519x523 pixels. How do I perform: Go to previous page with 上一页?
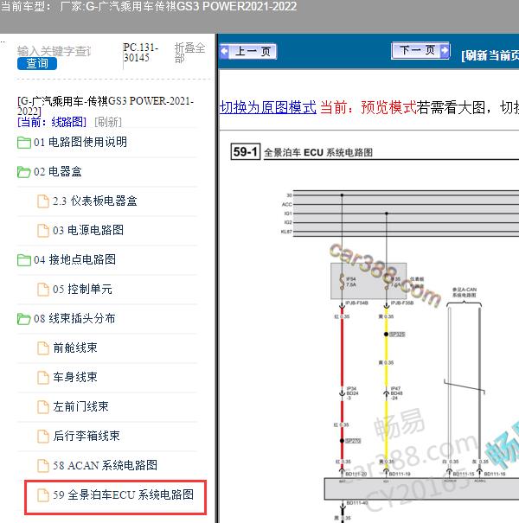pos(248,51)
